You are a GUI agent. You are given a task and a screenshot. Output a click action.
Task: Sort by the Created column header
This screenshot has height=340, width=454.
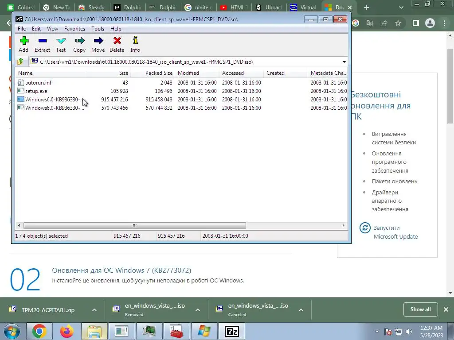[286, 73]
